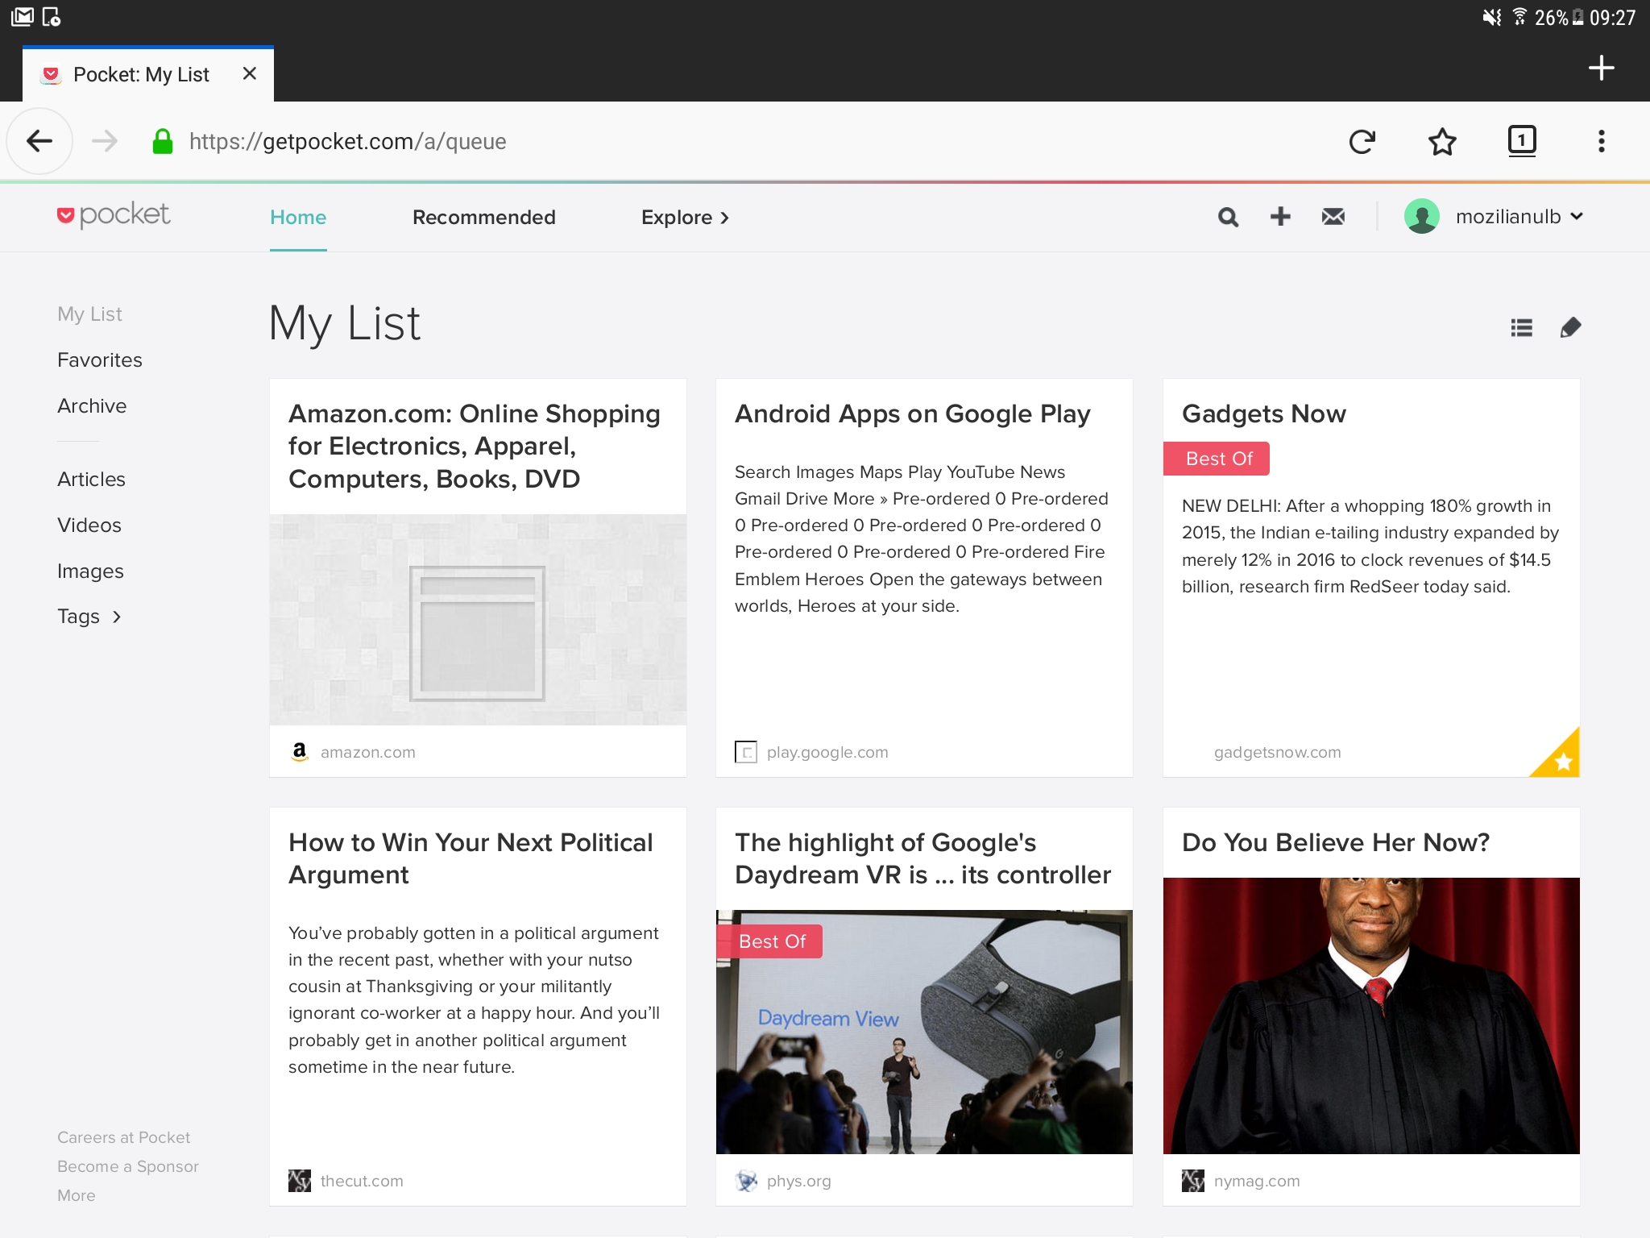
Task: Expand the Explore menu
Action: (x=685, y=218)
